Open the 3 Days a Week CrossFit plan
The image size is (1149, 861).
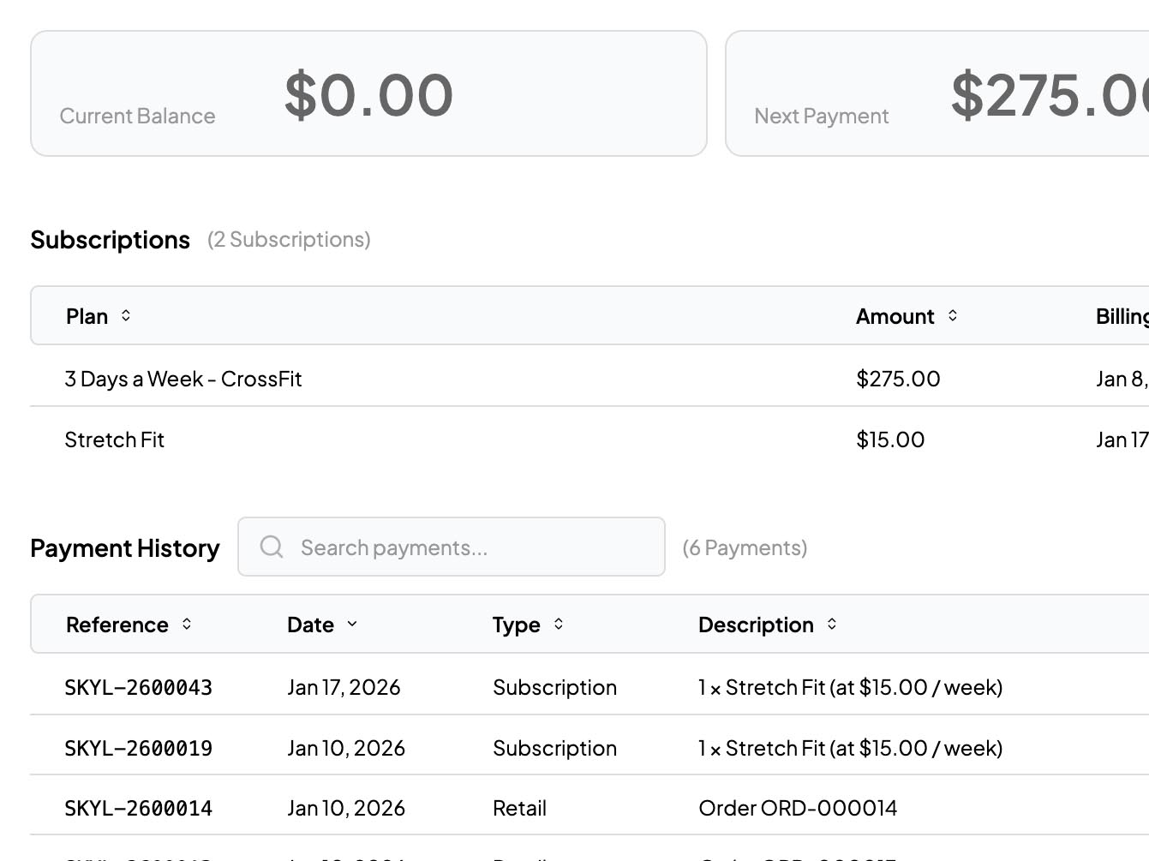point(183,379)
